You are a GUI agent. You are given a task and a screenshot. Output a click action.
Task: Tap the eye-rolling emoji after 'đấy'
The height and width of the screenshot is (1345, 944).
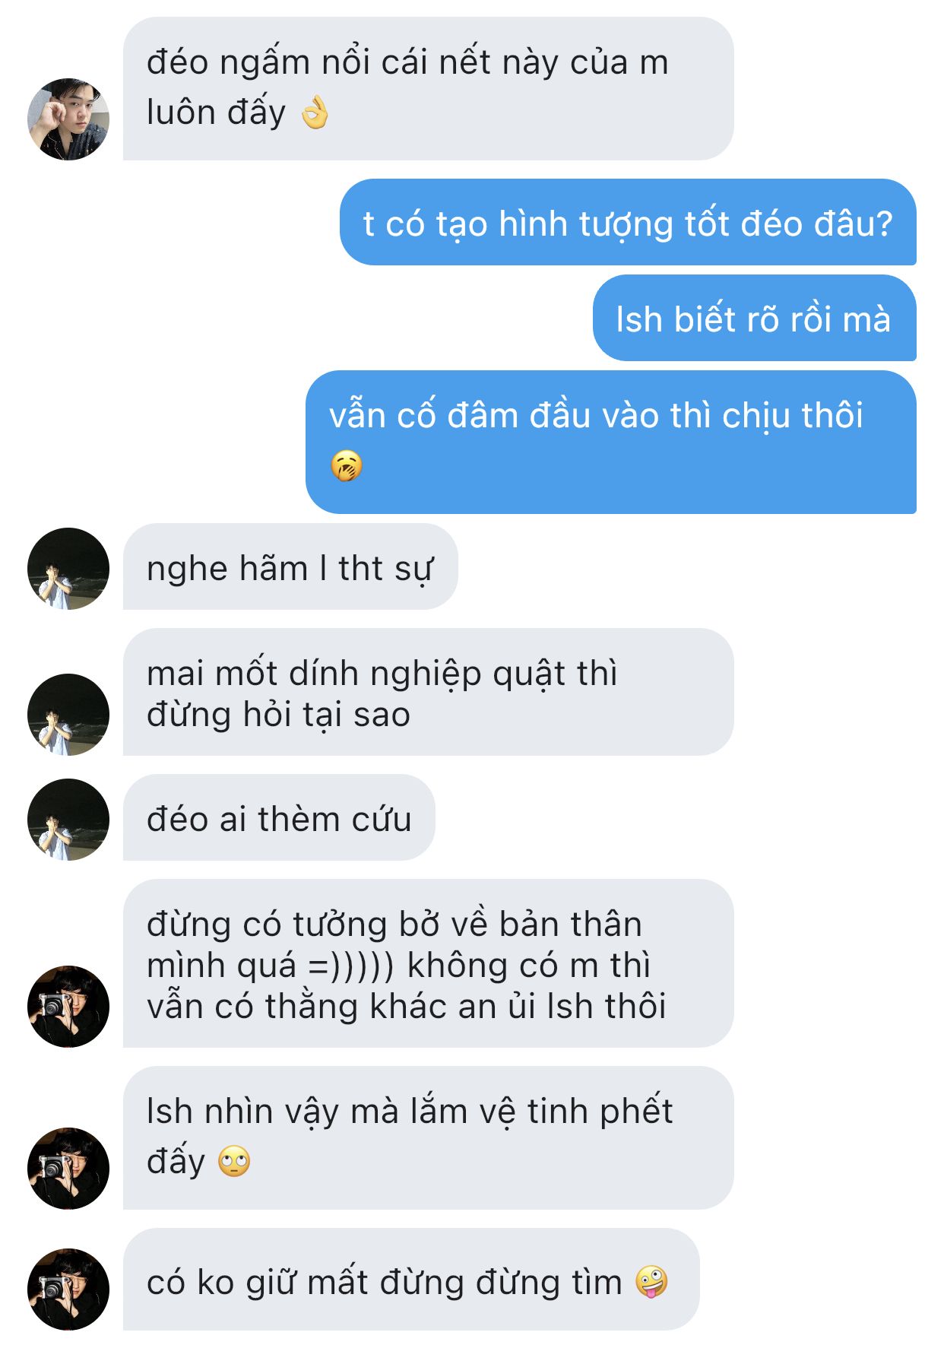tap(234, 1162)
